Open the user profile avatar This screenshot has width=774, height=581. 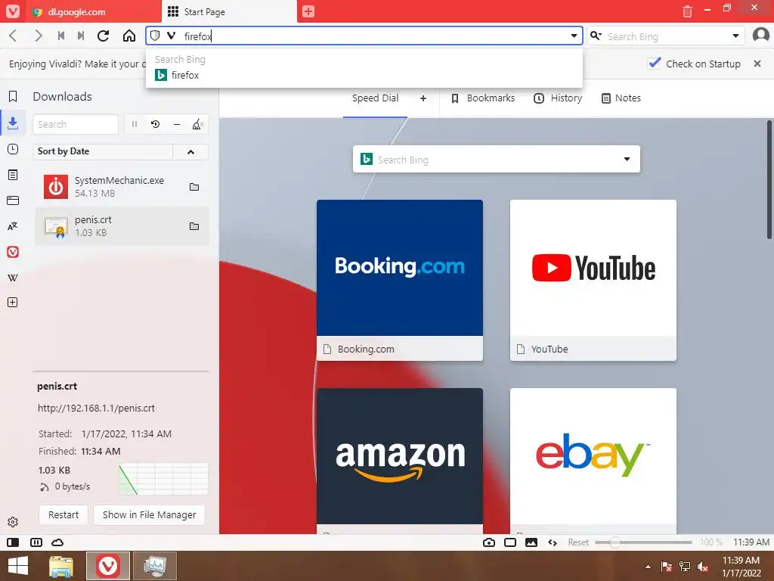pyautogui.click(x=760, y=36)
